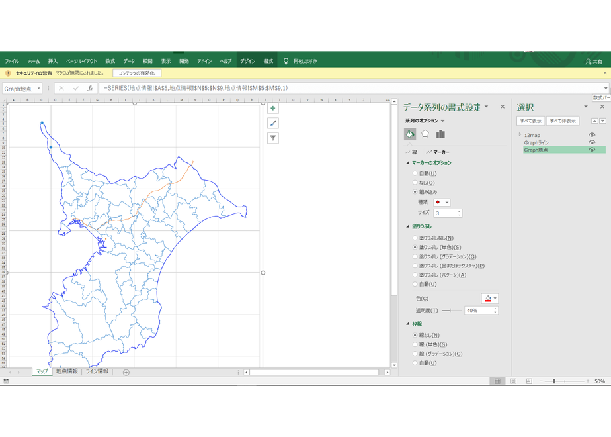Click the formula bar cancel X icon
Screen dimensions: 611x437
[61, 88]
